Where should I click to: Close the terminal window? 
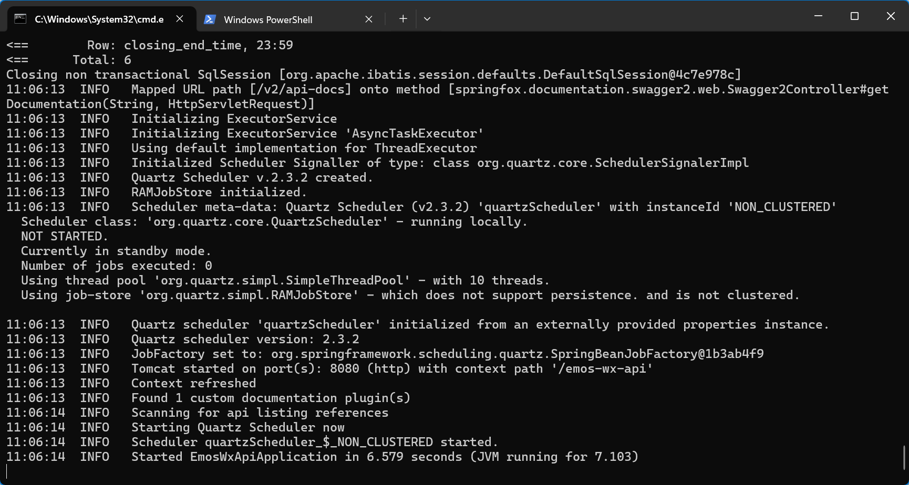pyautogui.click(x=891, y=16)
